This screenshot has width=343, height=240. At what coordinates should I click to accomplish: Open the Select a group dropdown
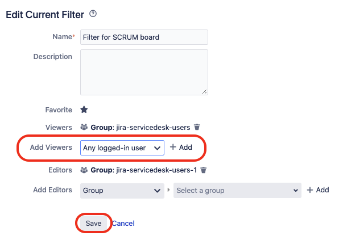point(237,190)
